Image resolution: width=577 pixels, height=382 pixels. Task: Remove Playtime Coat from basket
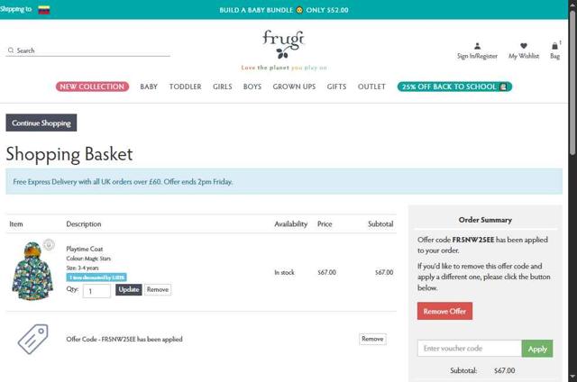[x=158, y=290]
